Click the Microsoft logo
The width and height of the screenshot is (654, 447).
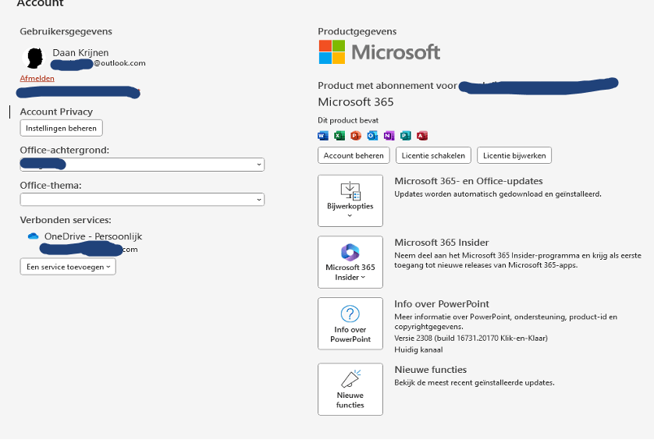click(x=379, y=52)
